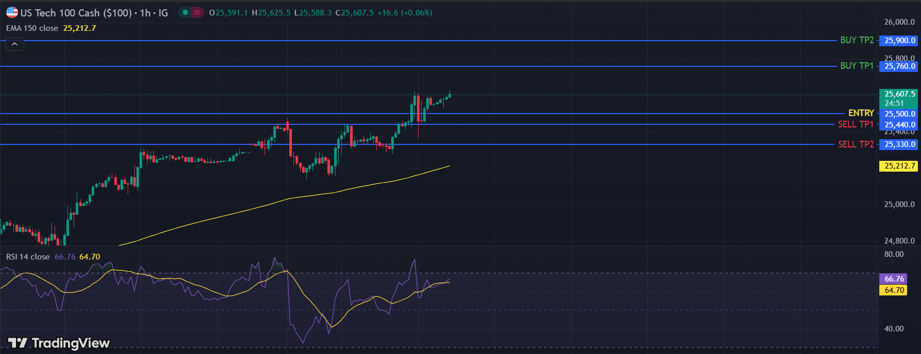Click the yellow EMA 25,212.7 price tag
Image resolution: width=921 pixels, height=354 pixels.
[899, 166]
